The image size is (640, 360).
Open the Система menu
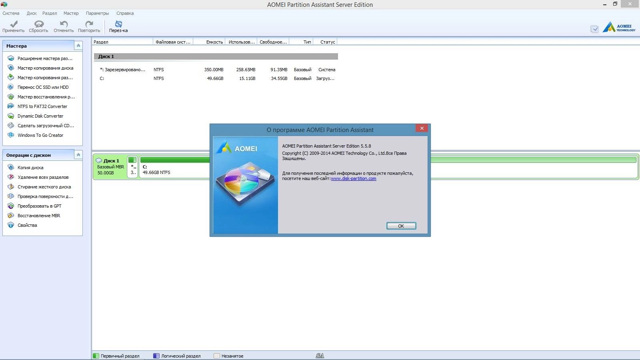11,13
